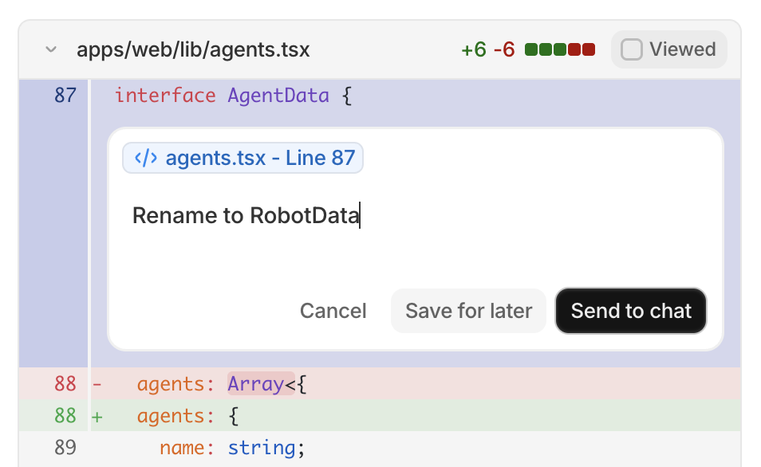Click the Save for later button
This screenshot has width=761, height=467.
click(x=468, y=311)
